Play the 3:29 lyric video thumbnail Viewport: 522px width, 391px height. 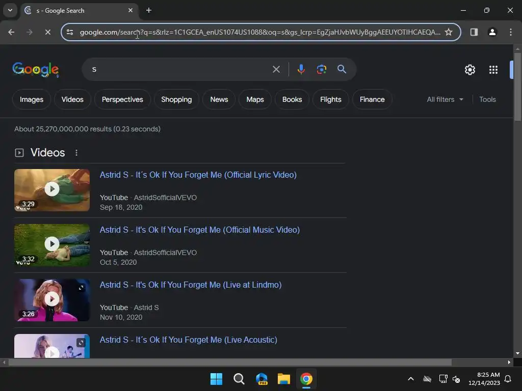point(52,189)
